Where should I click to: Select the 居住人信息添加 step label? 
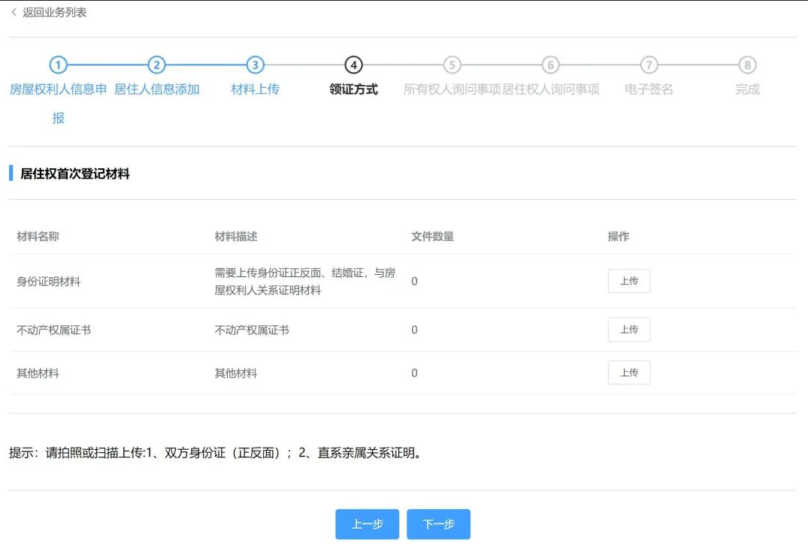pyautogui.click(x=157, y=89)
